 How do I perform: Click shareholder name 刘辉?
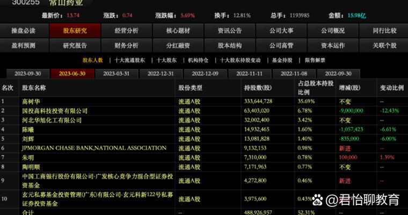point(28,139)
